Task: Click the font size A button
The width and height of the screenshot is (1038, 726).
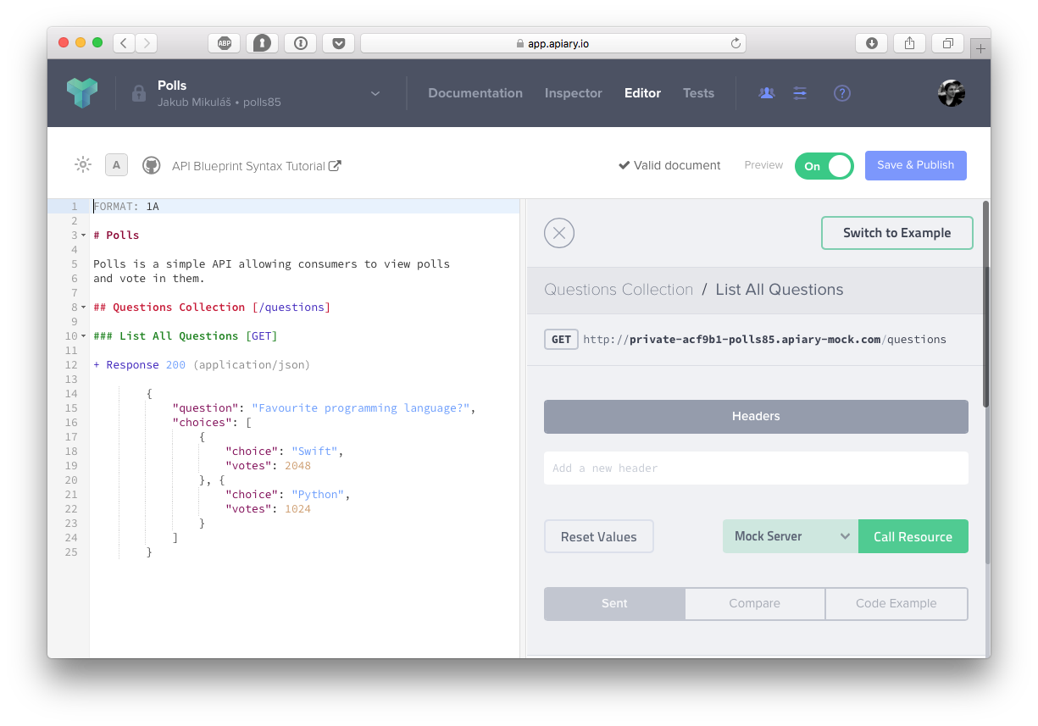Action: 116,165
